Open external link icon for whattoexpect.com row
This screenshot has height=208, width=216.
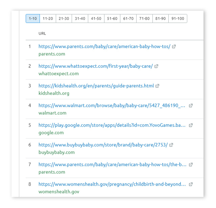(156, 66)
